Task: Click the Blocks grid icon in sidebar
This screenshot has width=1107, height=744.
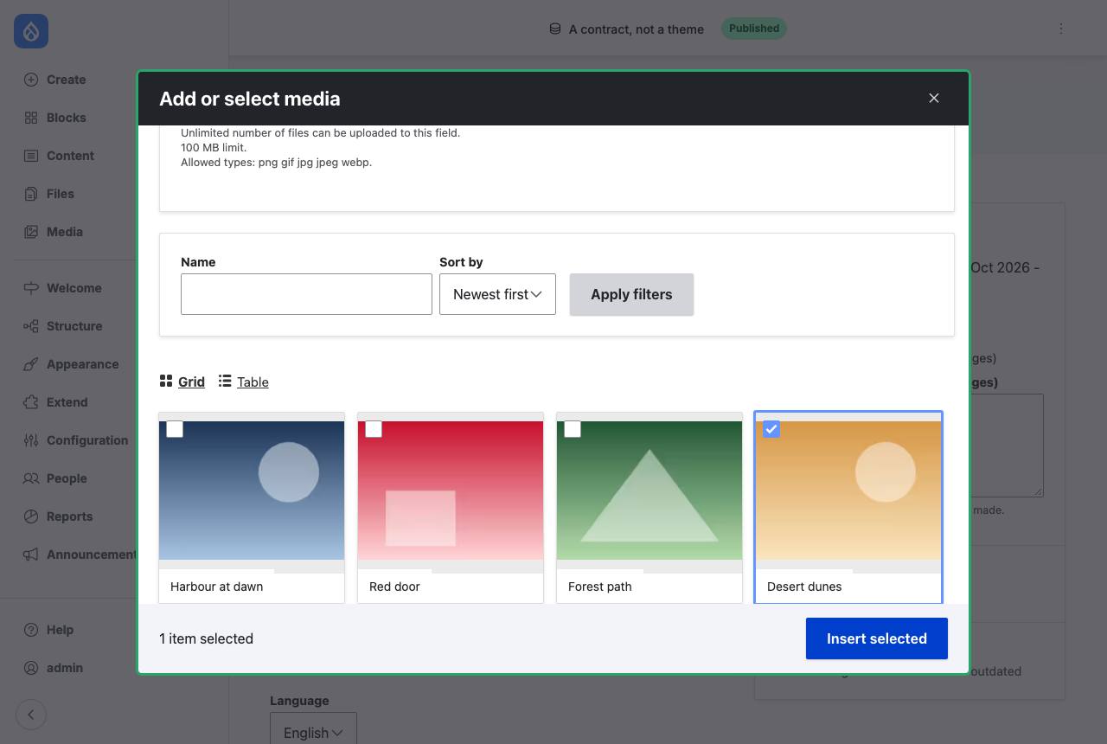Action: point(31,118)
